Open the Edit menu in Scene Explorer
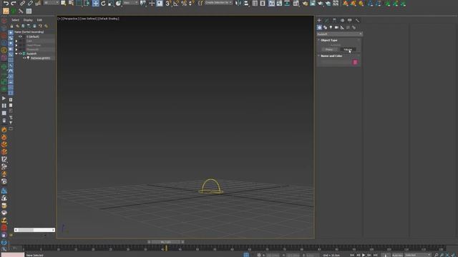The width and height of the screenshot is (458, 257). 39,20
